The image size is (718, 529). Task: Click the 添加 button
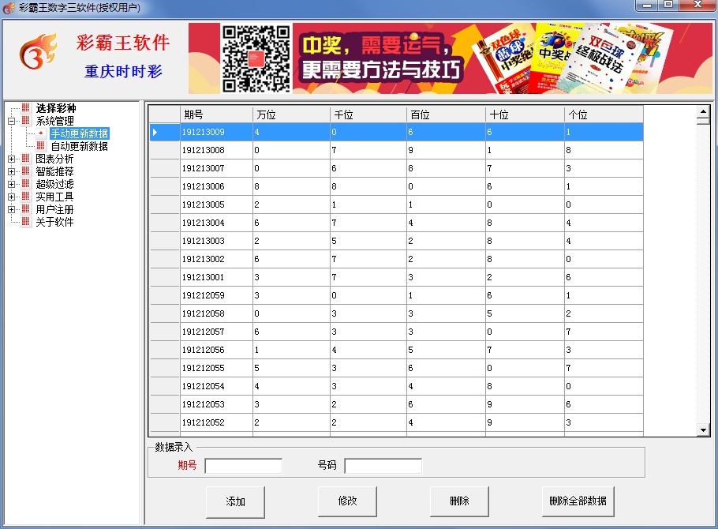pos(235,501)
